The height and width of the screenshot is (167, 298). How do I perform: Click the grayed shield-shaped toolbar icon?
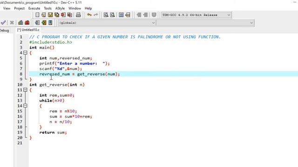154,15
